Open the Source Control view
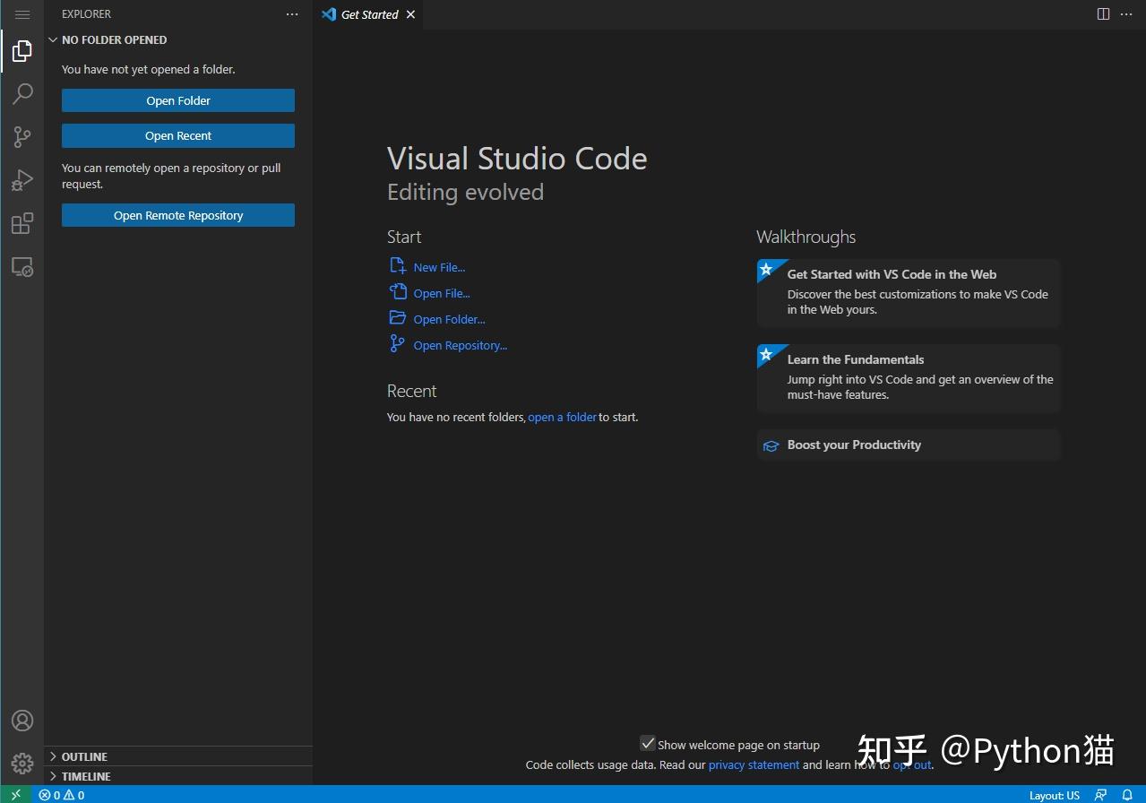Image resolution: width=1146 pixels, height=803 pixels. coord(22,137)
